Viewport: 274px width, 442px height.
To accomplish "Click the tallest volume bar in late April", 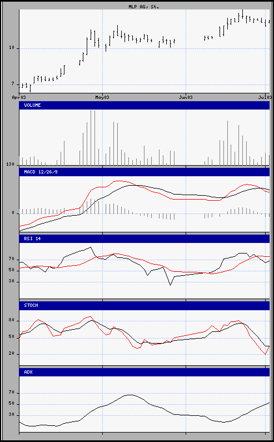I will (x=91, y=137).
